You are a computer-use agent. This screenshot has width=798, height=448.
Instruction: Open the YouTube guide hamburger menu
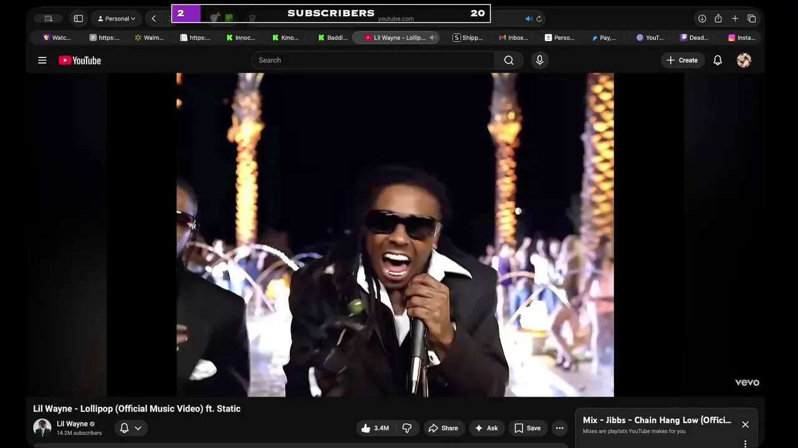click(42, 60)
